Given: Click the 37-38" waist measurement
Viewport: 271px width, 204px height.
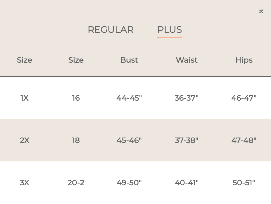Looking at the screenshot, I should tap(187, 141).
